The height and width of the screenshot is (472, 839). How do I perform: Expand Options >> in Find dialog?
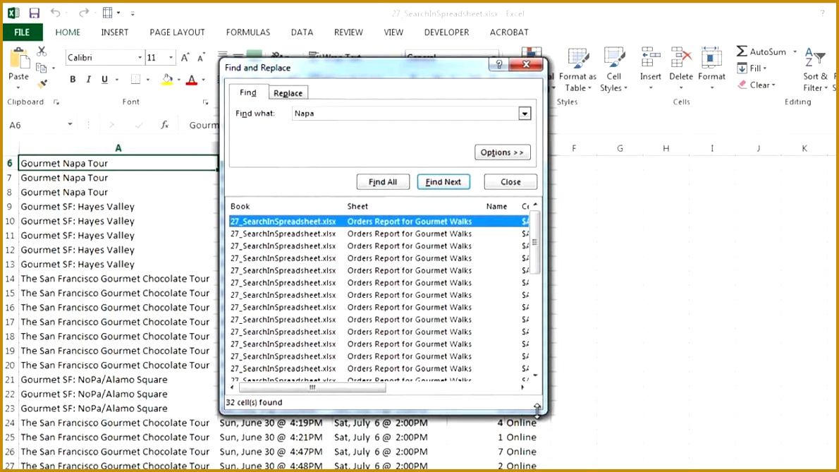[x=502, y=152]
